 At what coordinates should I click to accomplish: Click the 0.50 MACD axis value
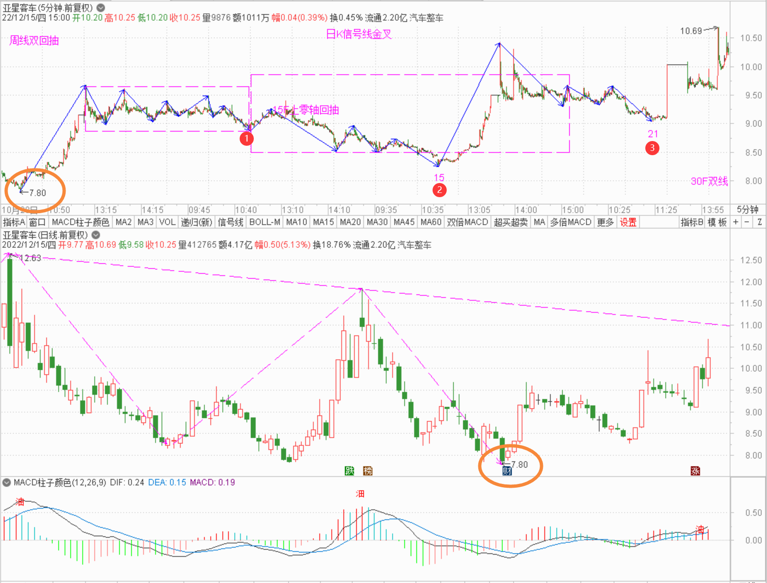753,513
